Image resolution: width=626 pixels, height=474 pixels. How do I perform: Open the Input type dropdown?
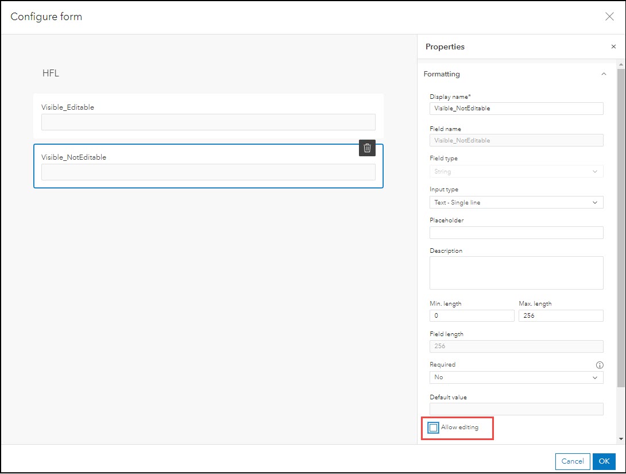[516, 202]
